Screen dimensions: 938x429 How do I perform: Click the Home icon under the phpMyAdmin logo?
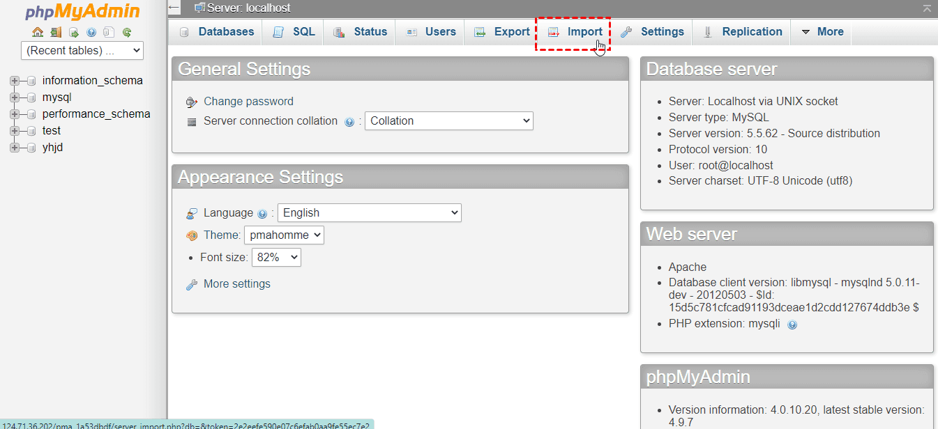pyautogui.click(x=38, y=32)
